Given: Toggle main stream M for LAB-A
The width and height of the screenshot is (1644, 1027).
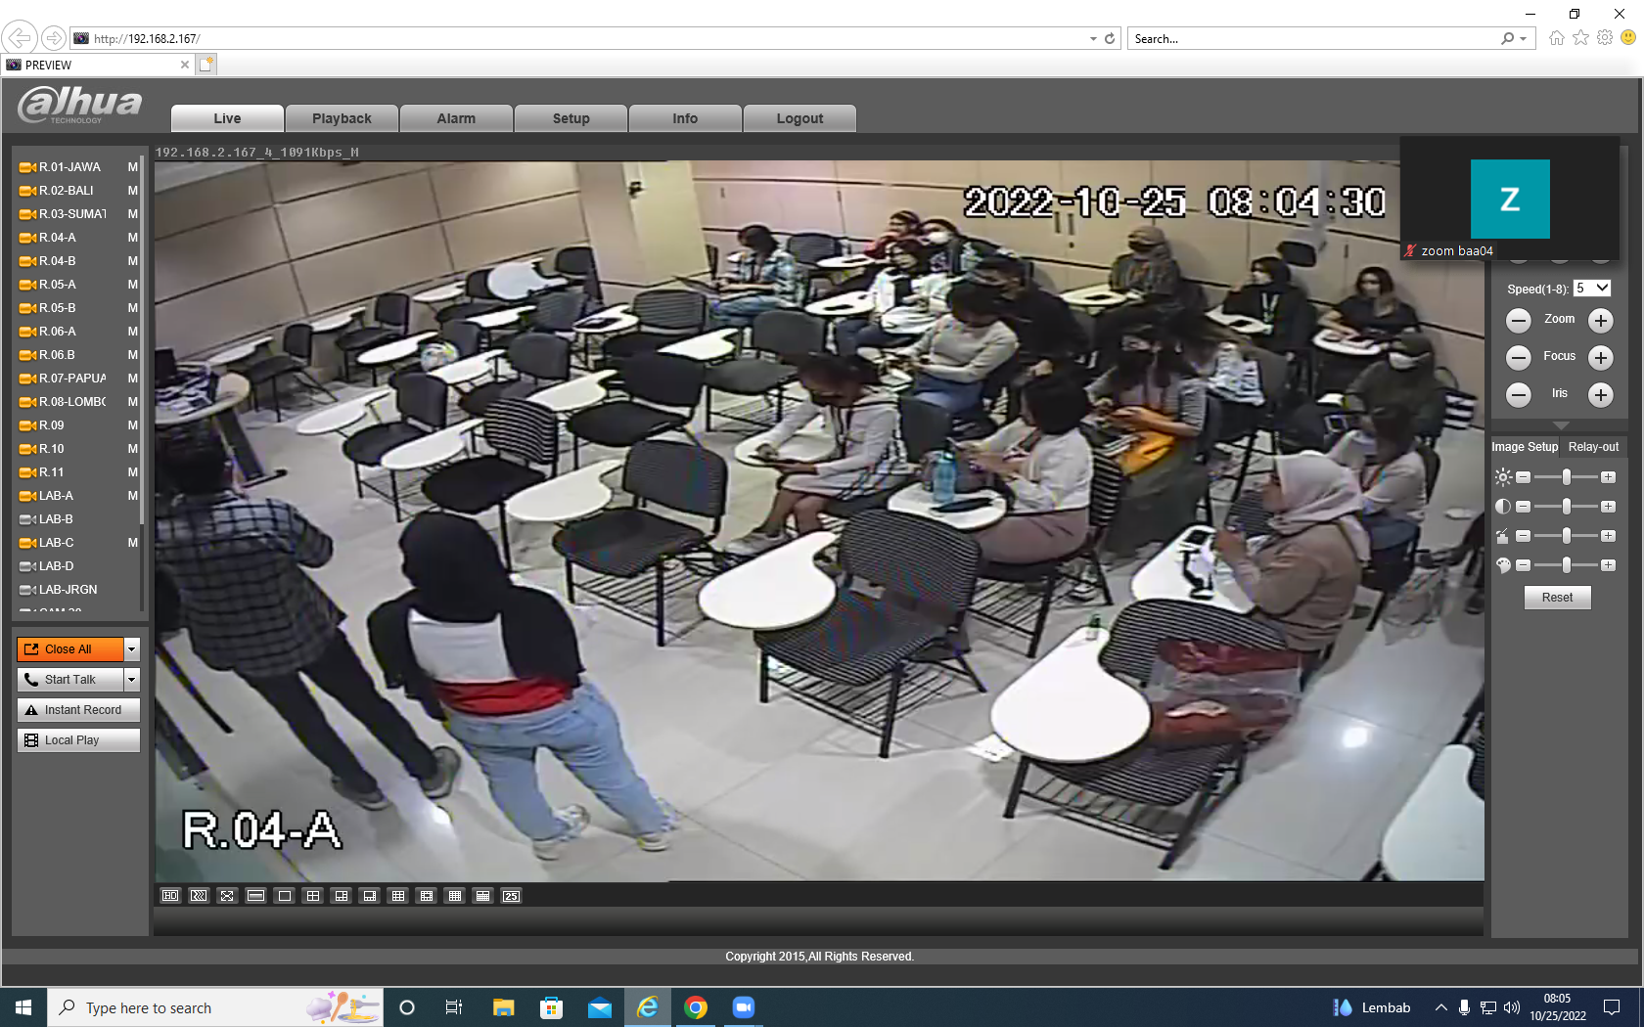Looking at the screenshot, I should 133,496.
